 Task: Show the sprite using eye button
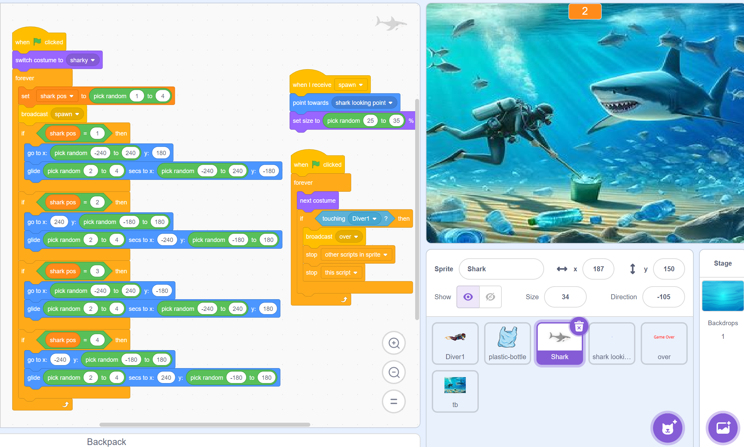(468, 297)
